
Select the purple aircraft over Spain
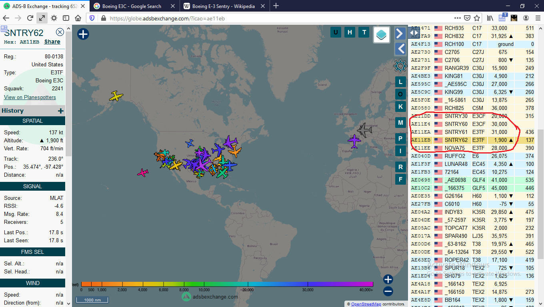(354, 141)
